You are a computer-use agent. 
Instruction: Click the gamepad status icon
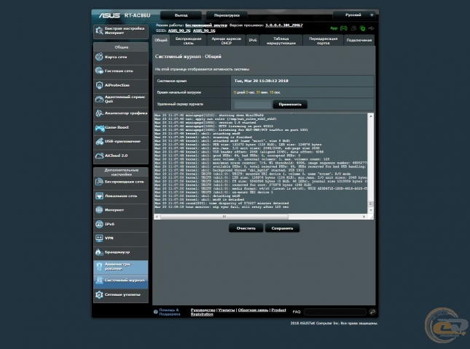coord(343,28)
